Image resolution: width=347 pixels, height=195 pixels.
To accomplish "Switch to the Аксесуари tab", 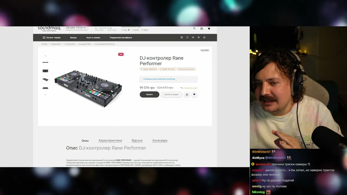I will point(160,141).
